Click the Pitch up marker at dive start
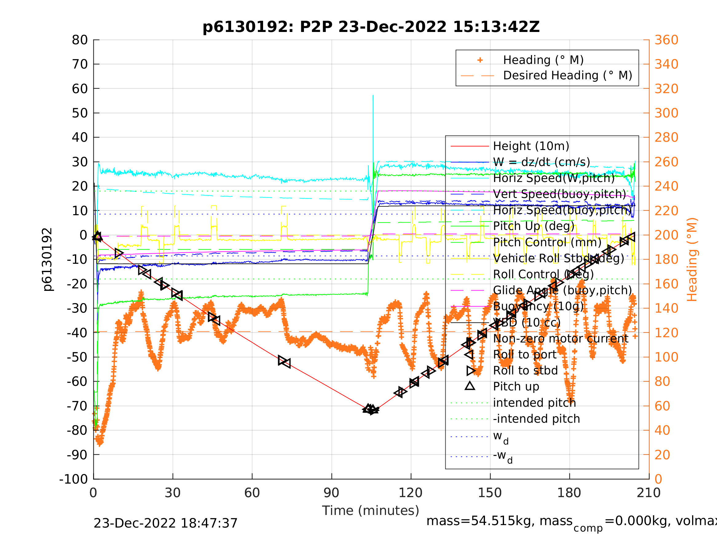This screenshot has height=538, width=717. click(97, 236)
